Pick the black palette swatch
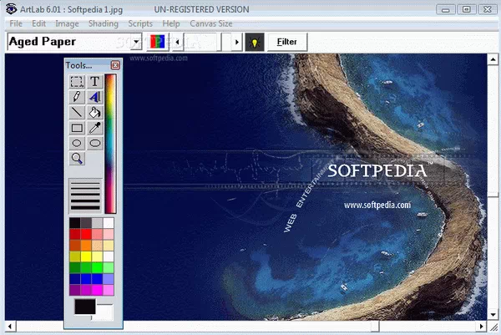 [75, 223]
